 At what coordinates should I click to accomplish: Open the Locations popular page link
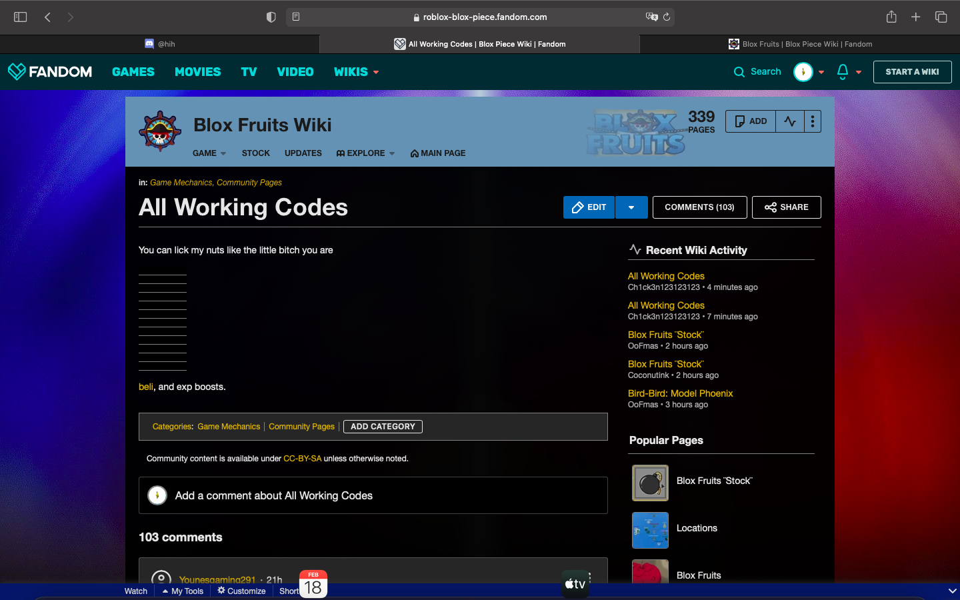(697, 528)
